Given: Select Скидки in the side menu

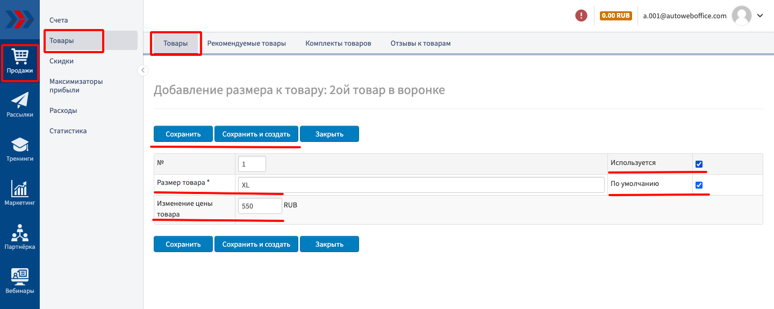Looking at the screenshot, I should [x=62, y=61].
